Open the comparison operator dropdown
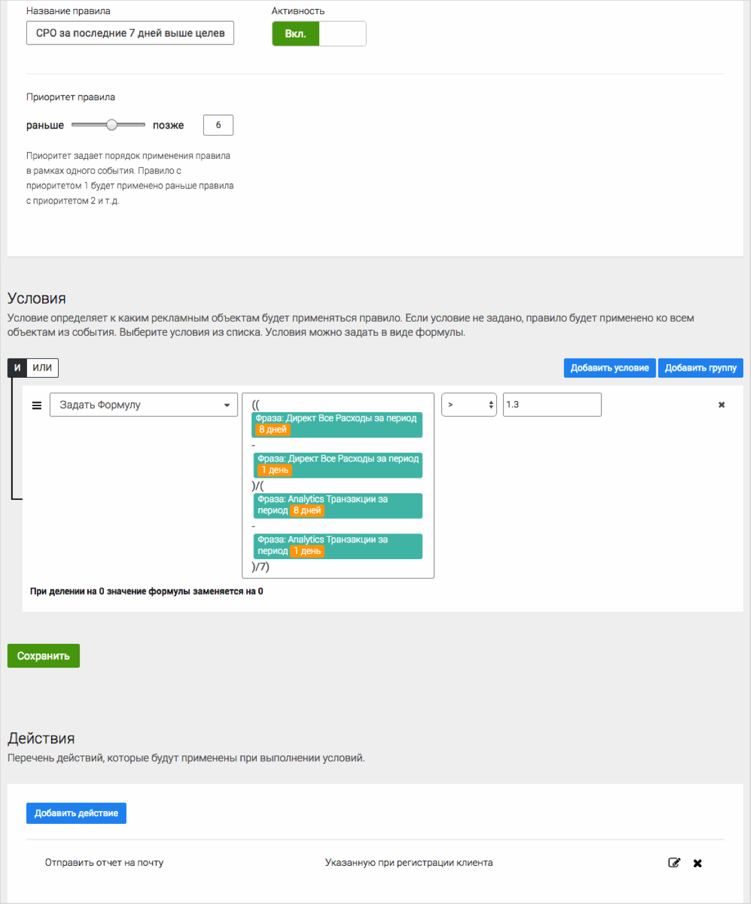The height and width of the screenshot is (904, 751). (469, 405)
